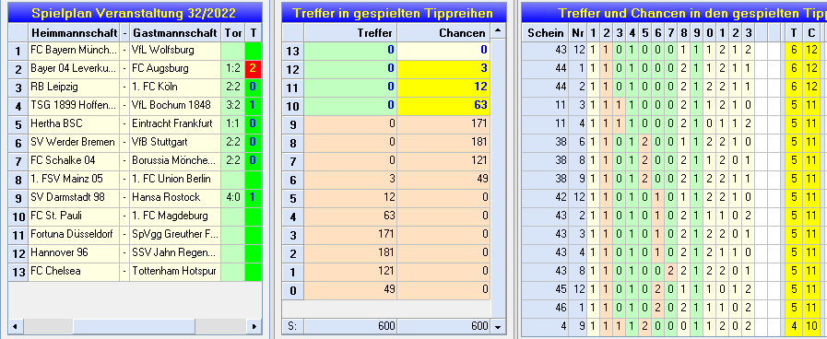Screen dimensions: 827x339
Task: Click Treffer sum 600 in S row
Action: (350, 326)
